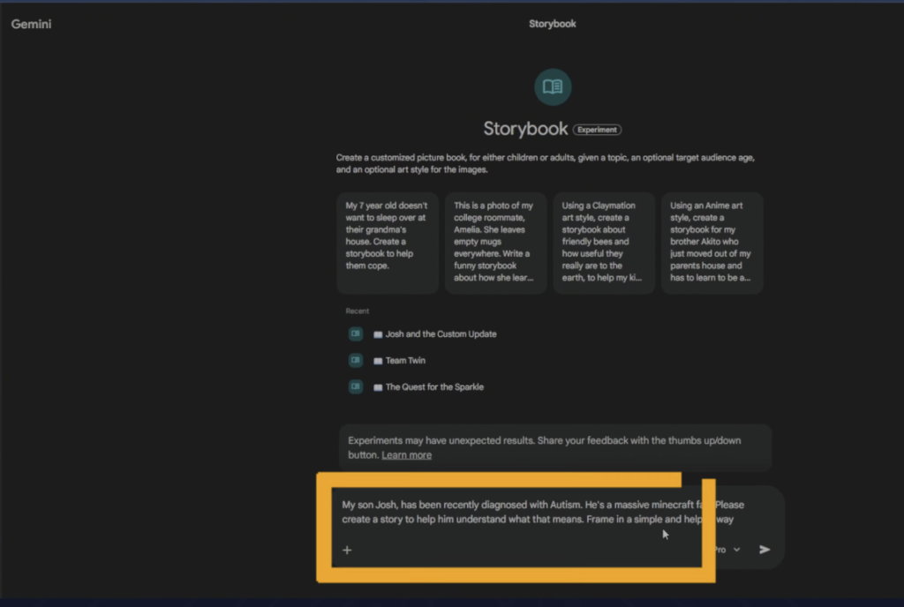The height and width of the screenshot is (607, 904).
Task: Click the icon beside The Quest for the Sparkle
Action: click(x=356, y=386)
